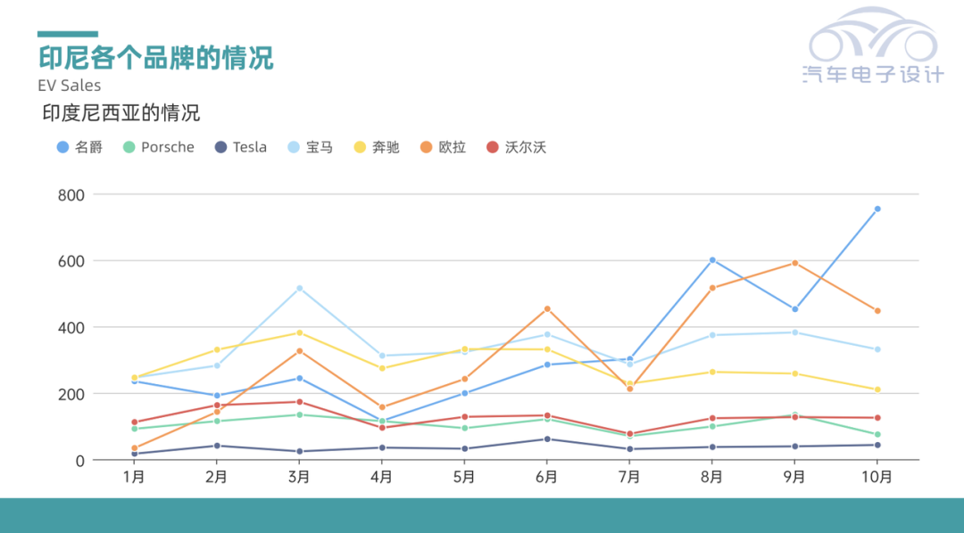Screen dimensions: 964x533
Task: Click the 3月 x-axis label
Action: [299, 477]
